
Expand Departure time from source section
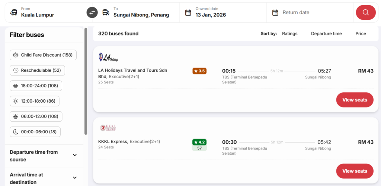coord(74,155)
